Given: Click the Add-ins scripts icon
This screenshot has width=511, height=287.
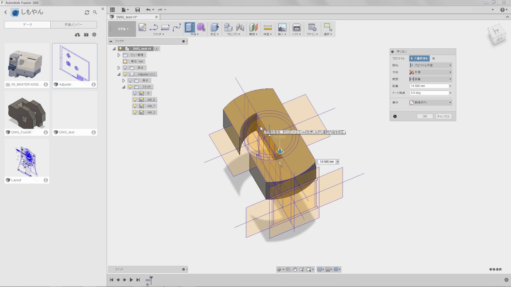Looking at the screenshot, I should (x=312, y=27).
